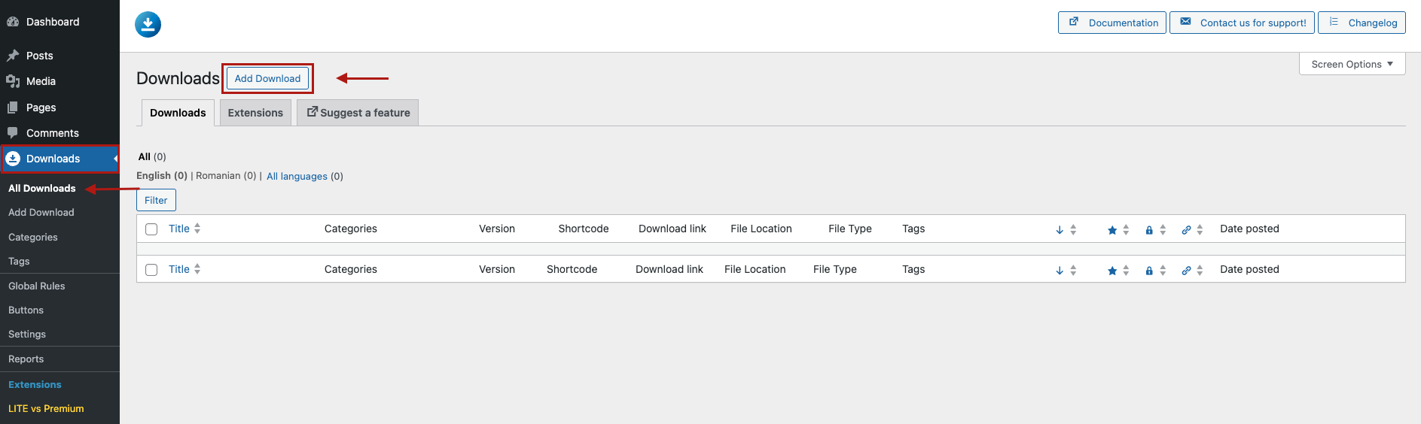Open the Documentation button
This screenshot has height=424, width=1421.
pos(1112,23)
